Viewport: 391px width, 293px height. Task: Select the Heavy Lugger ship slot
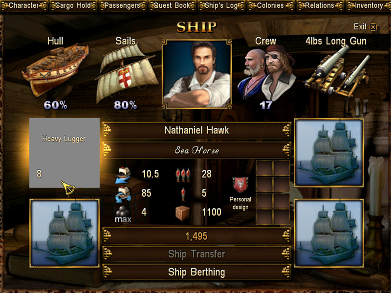pos(65,153)
